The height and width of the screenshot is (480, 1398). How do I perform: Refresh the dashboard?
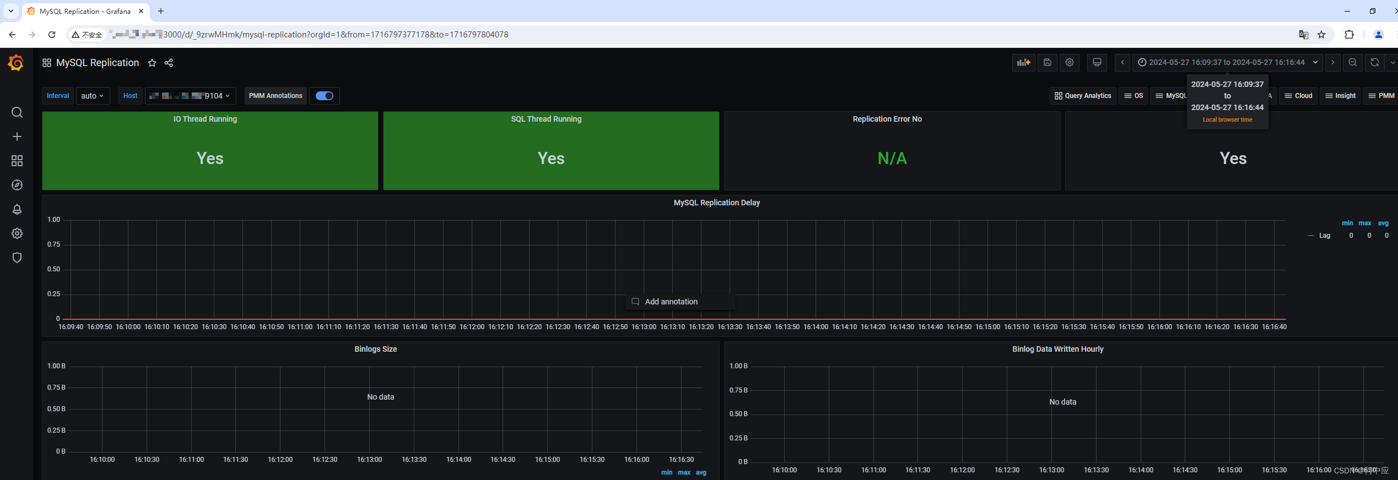[x=1375, y=62]
